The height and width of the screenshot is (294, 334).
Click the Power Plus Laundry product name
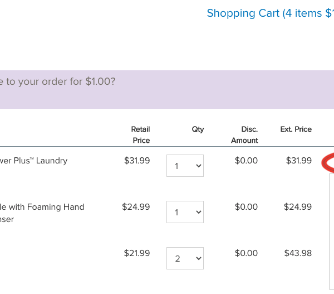(33, 161)
